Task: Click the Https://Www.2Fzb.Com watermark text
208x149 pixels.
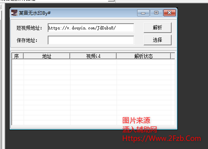Action: pos(162,139)
